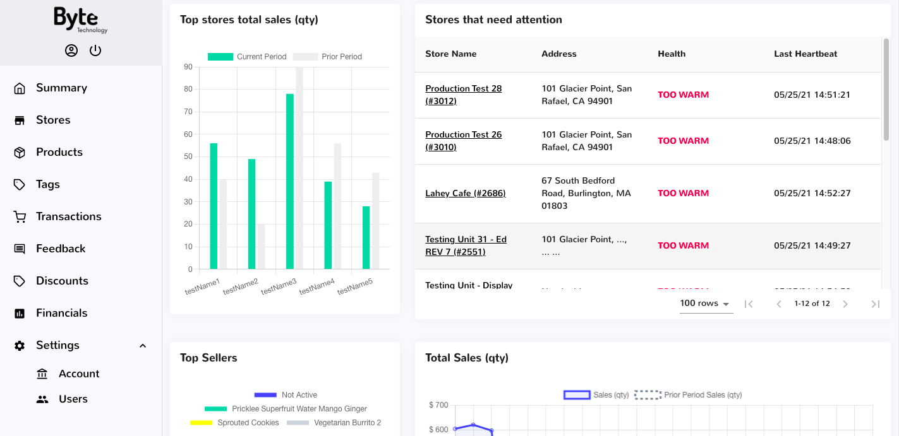Open Feedback in the sidebar

pyautogui.click(x=61, y=249)
